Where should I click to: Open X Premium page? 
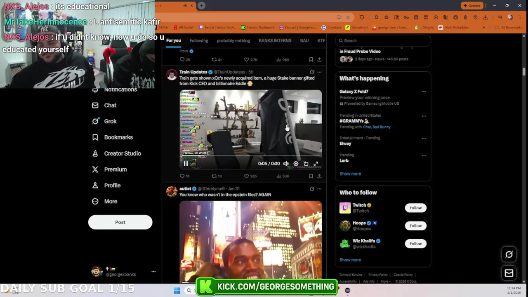[x=110, y=170]
